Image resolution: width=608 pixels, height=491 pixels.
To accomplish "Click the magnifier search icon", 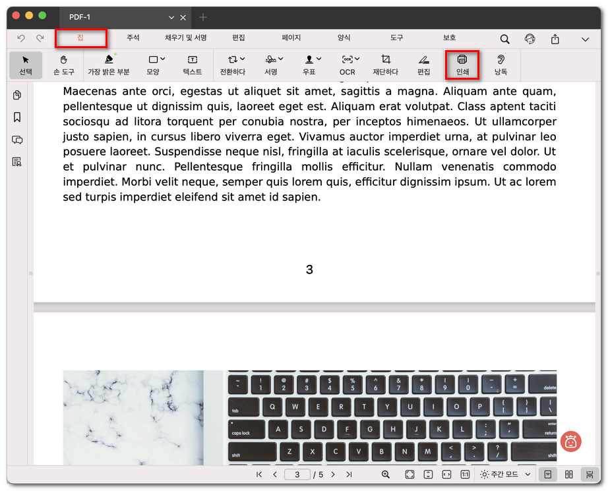I will point(504,39).
